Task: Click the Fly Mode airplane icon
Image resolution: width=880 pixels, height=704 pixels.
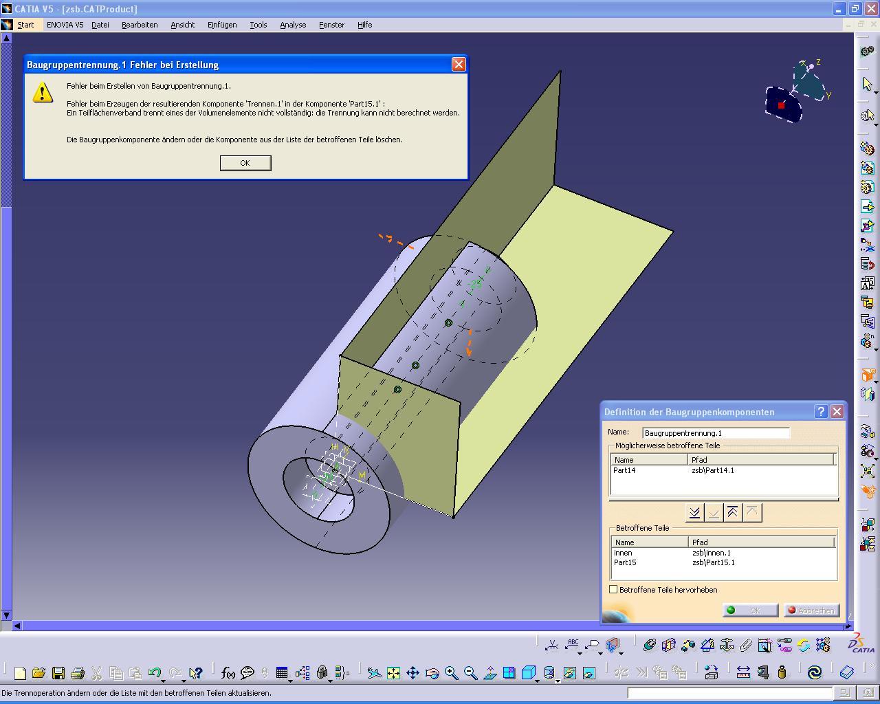Action: [x=374, y=673]
